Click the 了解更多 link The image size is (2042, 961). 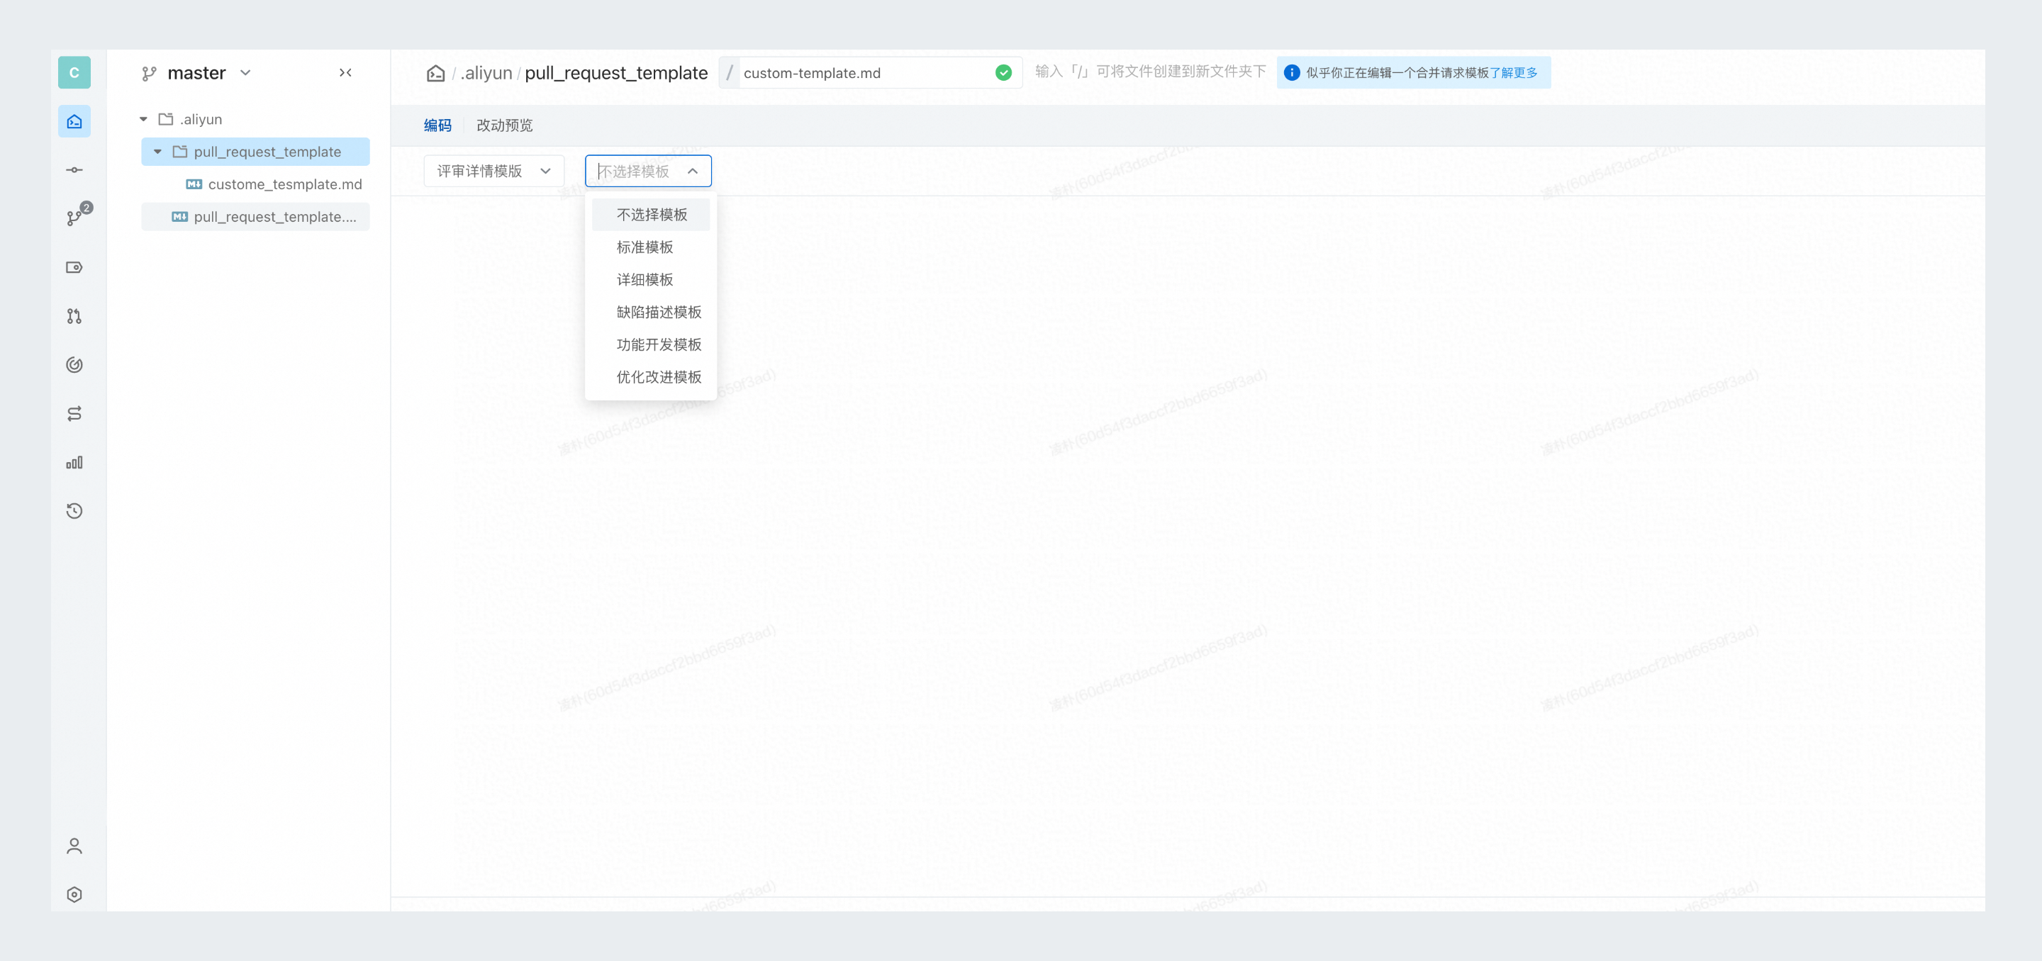click(x=1513, y=73)
